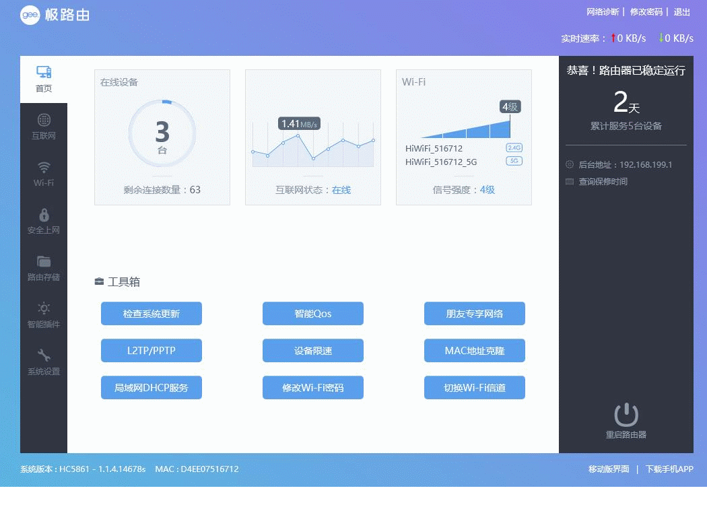Click the 查询保修时间 link
The image size is (707, 505).
click(603, 182)
